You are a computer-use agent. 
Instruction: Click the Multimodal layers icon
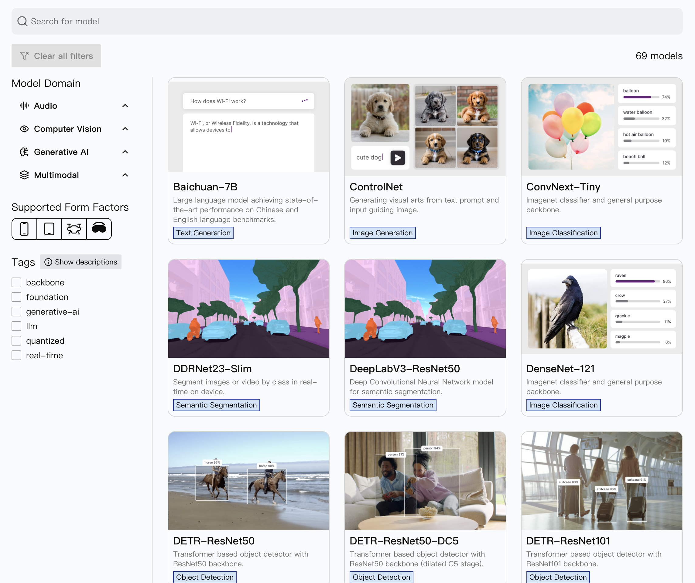click(24, 175)
